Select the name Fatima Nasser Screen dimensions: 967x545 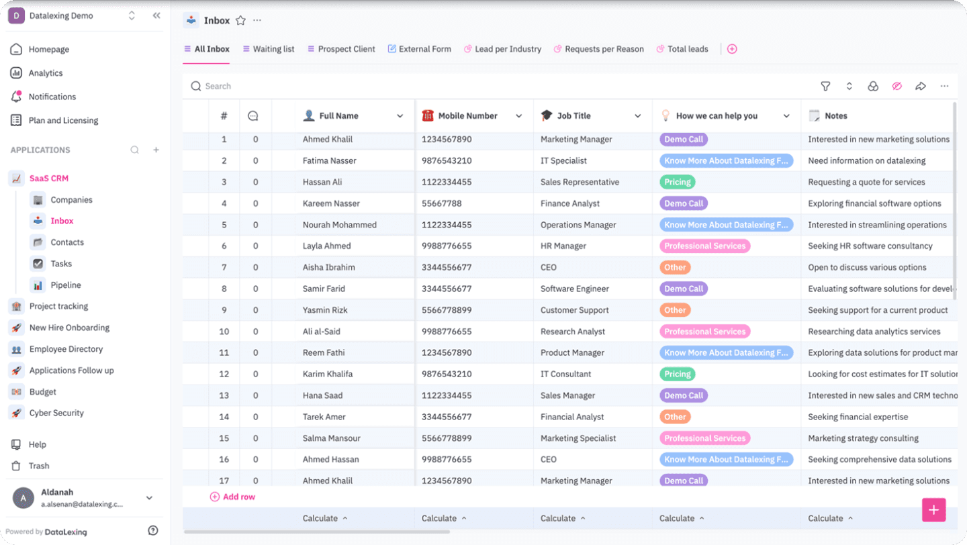[x=329, y=161]
